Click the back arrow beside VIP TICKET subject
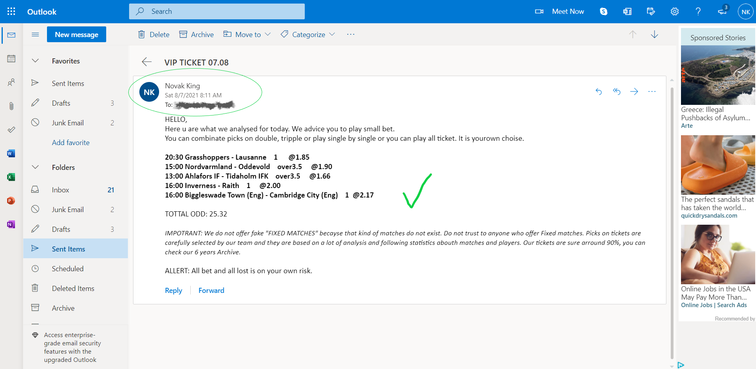 [x=146, y=61]
